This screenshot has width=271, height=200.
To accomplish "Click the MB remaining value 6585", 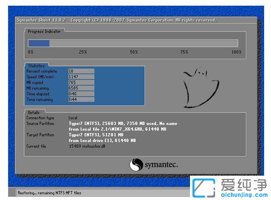I will click(x=81, y=88).
